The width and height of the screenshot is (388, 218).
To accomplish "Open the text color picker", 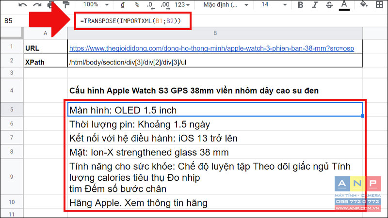I will pos(344,5).
